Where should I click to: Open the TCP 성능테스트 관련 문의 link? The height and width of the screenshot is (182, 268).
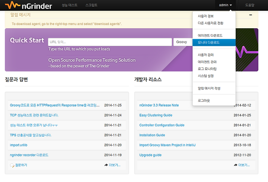[34, 115]
